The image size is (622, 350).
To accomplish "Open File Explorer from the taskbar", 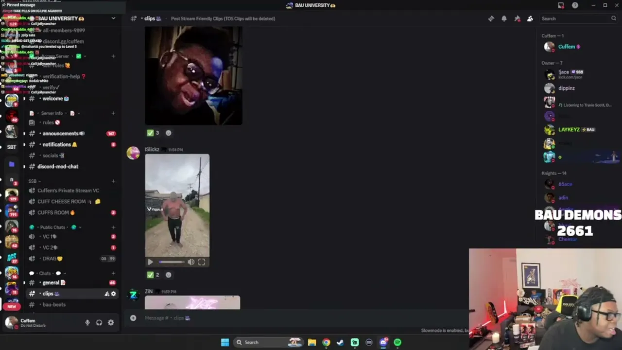I will [x=312, y=342].
